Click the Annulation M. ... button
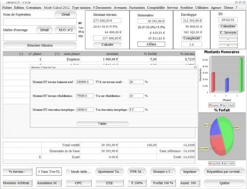Image resolution: width=247 pixels, height=189 pixels. [49, 183]
